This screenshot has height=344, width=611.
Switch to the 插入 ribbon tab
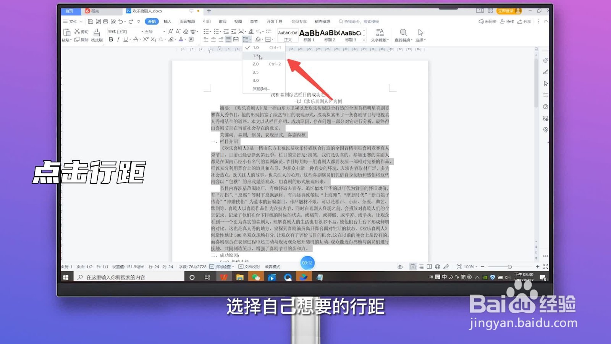click(167, 21)
